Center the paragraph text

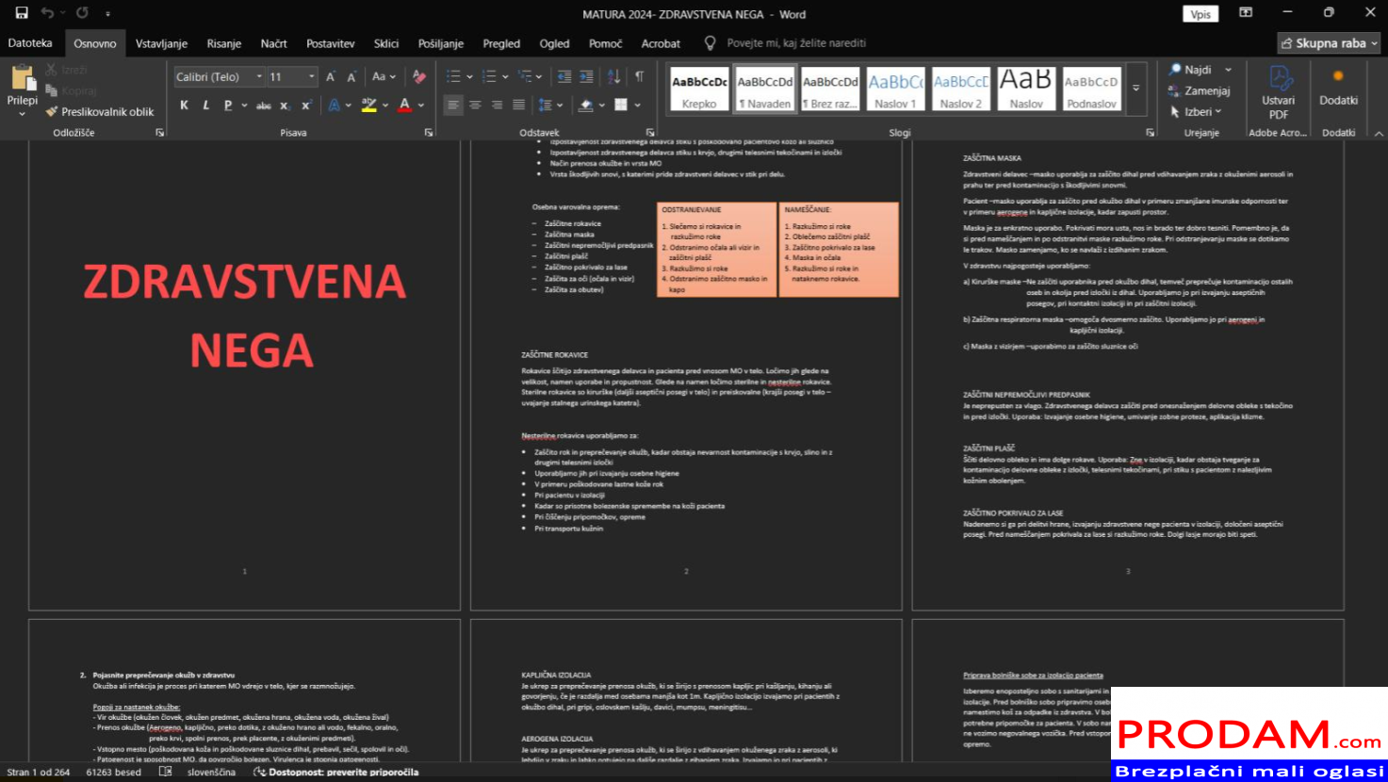[475, 106]
